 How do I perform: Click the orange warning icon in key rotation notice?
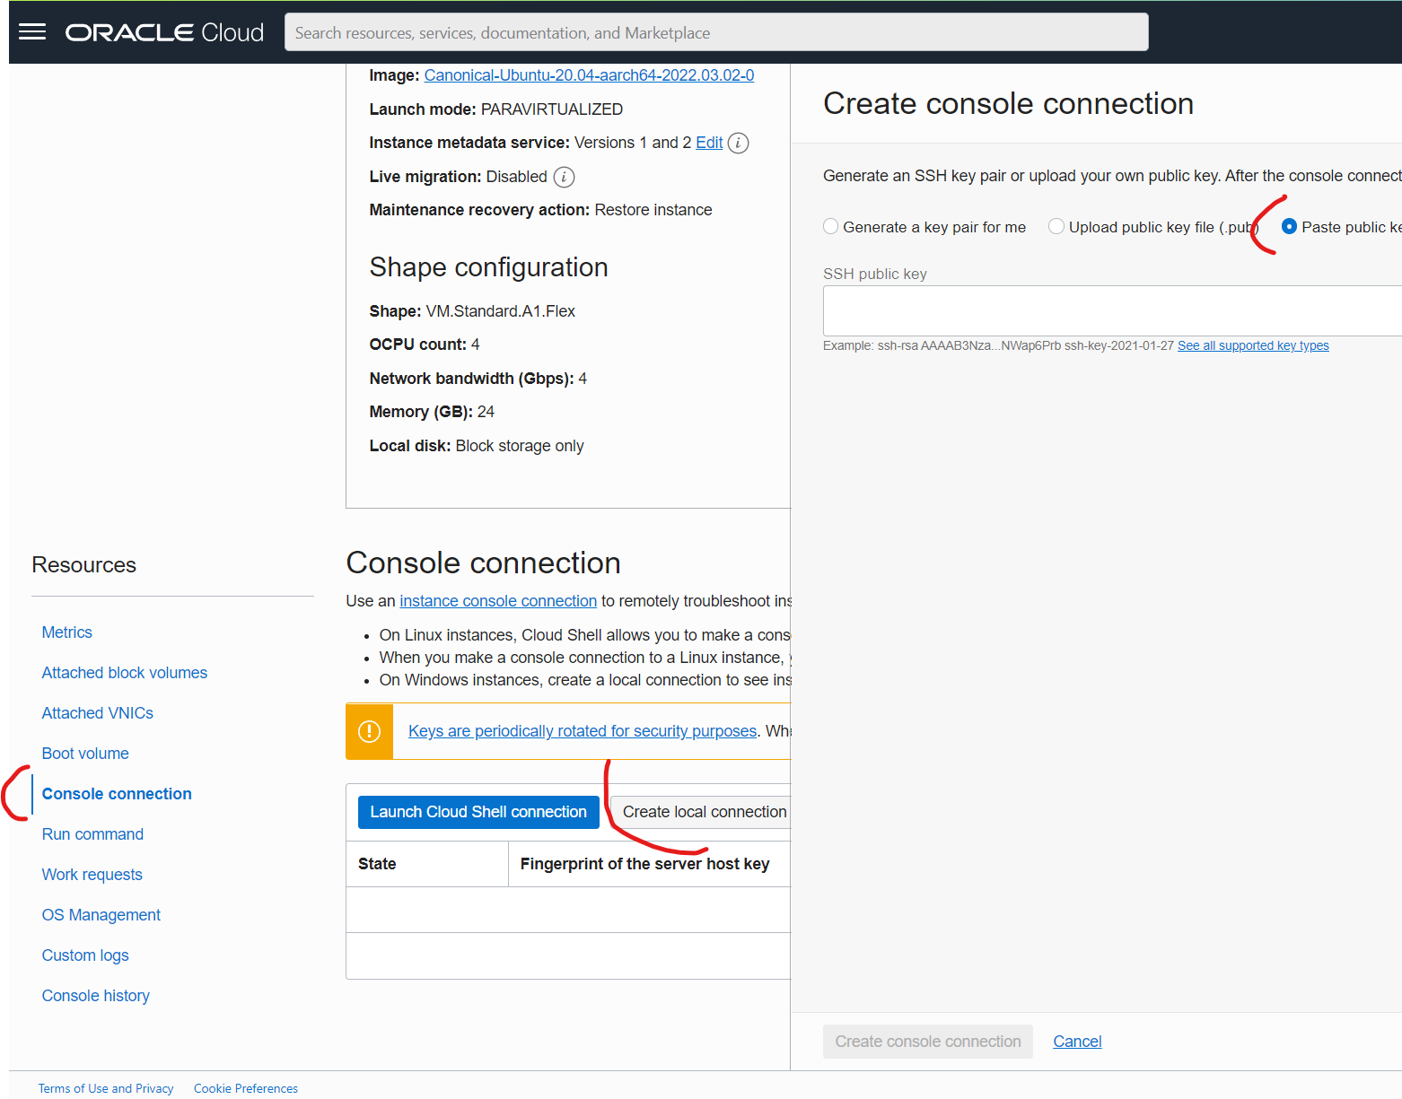click(369, 731)
